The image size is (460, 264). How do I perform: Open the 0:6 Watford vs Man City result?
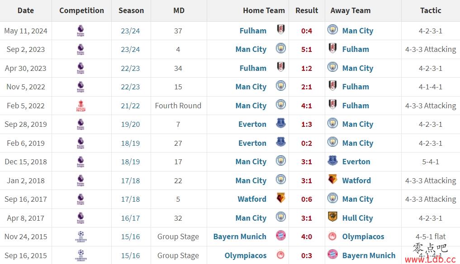click(x=307, y=199)
